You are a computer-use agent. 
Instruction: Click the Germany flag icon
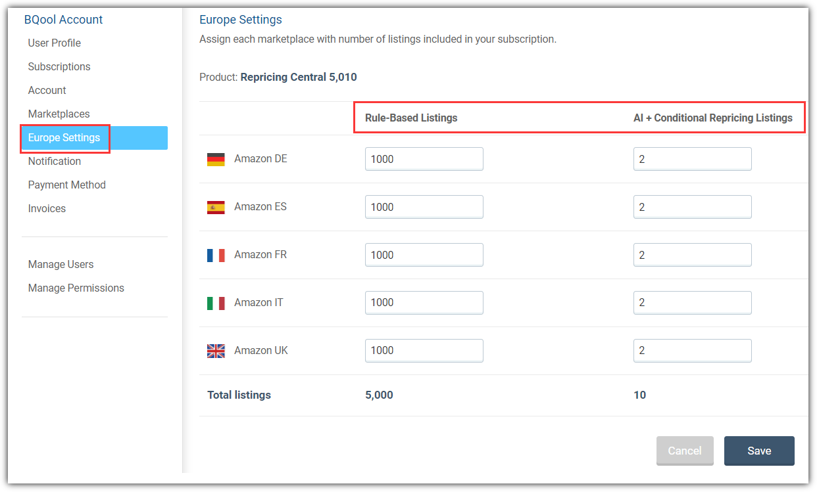[216, 159]
